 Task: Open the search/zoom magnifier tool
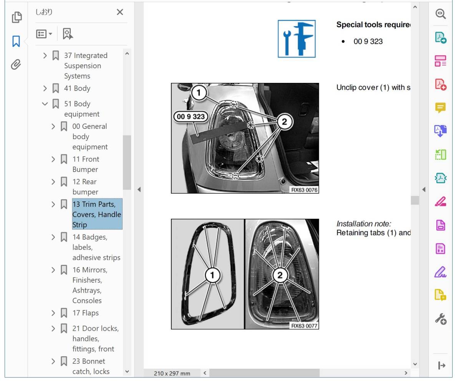440,14
